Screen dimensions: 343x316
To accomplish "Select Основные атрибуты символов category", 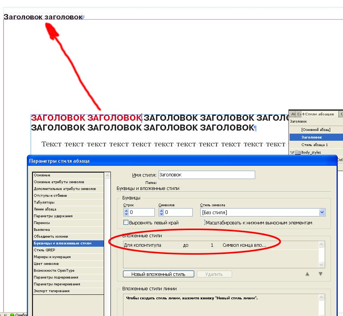I will click(68, 182).
